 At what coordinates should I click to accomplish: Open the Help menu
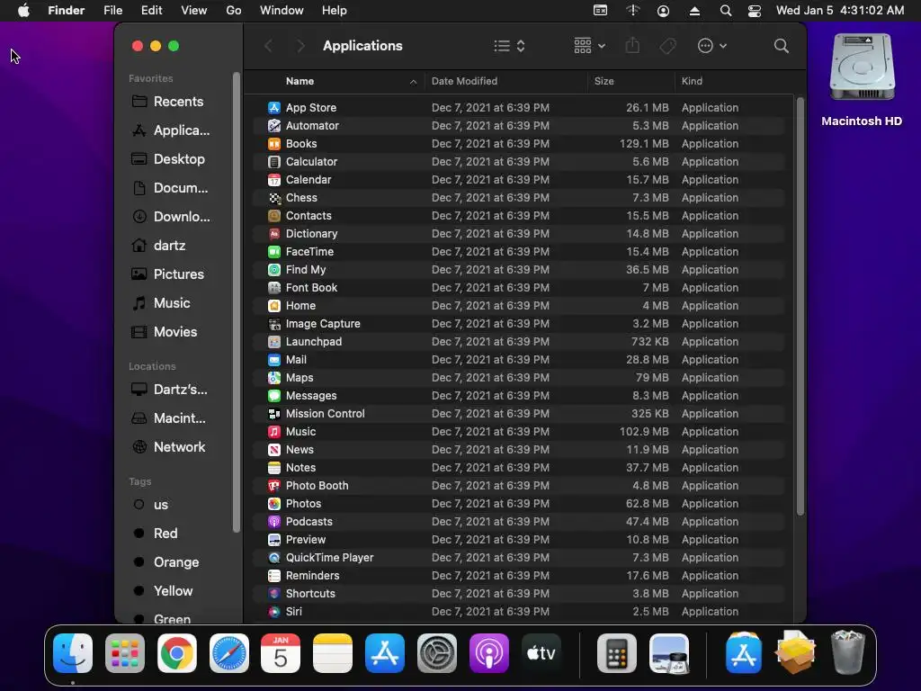coord(335,11)
